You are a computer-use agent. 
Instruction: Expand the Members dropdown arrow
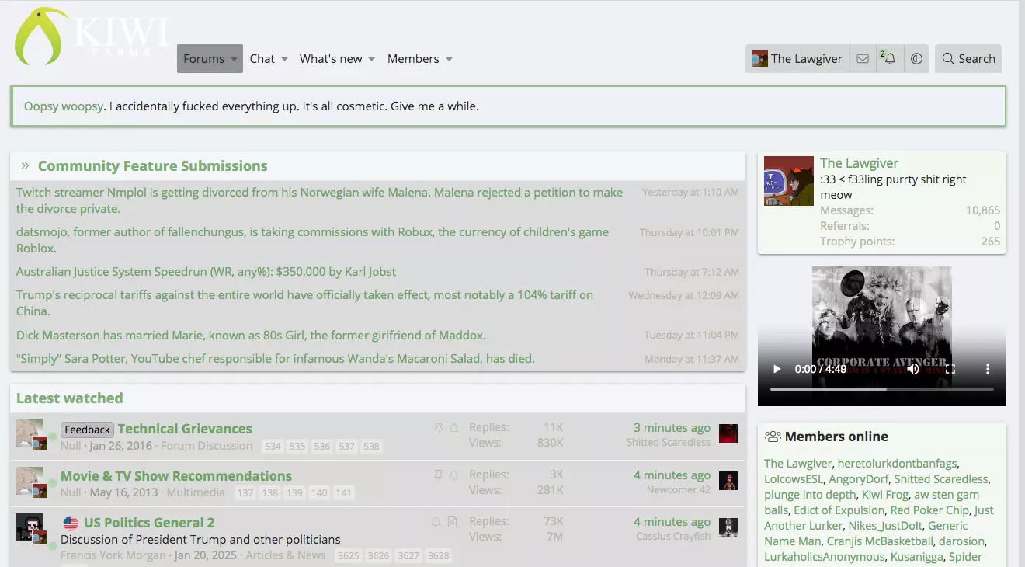point(449,59)
